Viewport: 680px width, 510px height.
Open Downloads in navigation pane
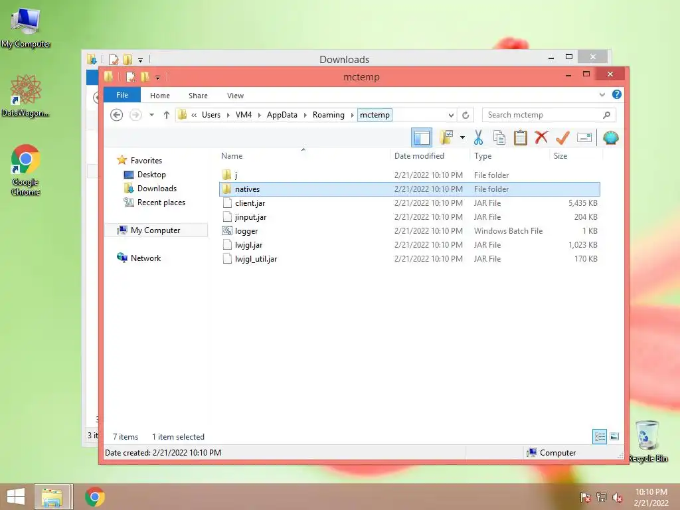coord(157,188)
